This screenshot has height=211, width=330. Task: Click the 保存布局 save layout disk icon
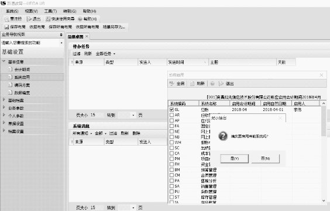7,27
